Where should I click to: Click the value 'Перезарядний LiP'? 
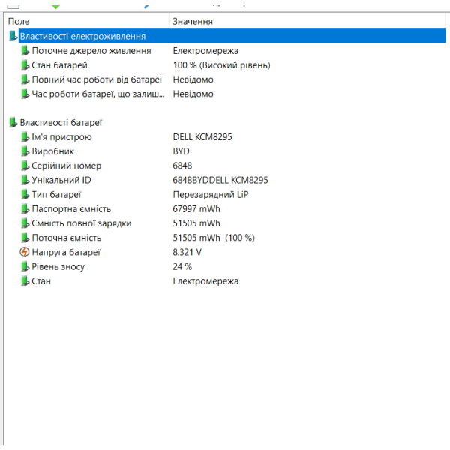(211, 194)
